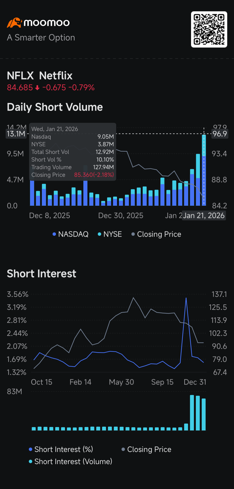Viewport: 234px width, 489px height.
Task: Click the 13.1M crosshair value label
Action: 16,134
